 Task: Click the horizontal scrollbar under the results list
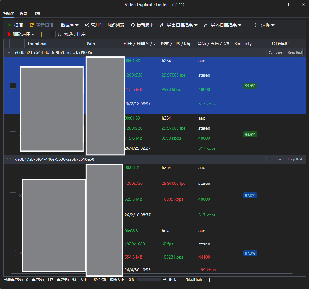[x=152, y=273]
